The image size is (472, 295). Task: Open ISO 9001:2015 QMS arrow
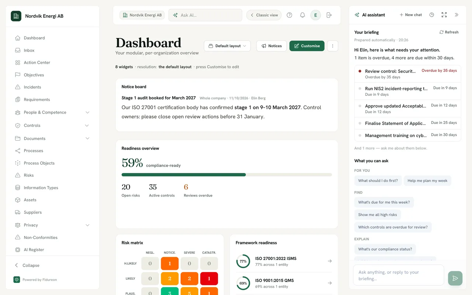(x=330, y=283)
